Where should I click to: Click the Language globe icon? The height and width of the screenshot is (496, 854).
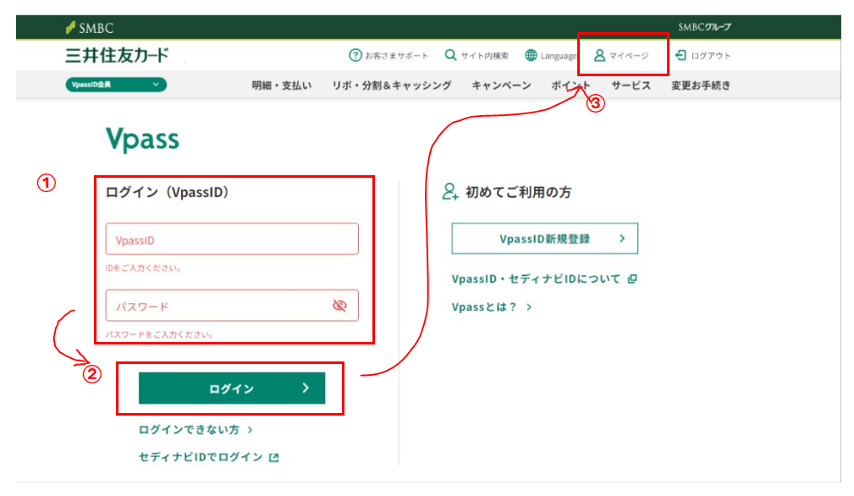[531, 56]
